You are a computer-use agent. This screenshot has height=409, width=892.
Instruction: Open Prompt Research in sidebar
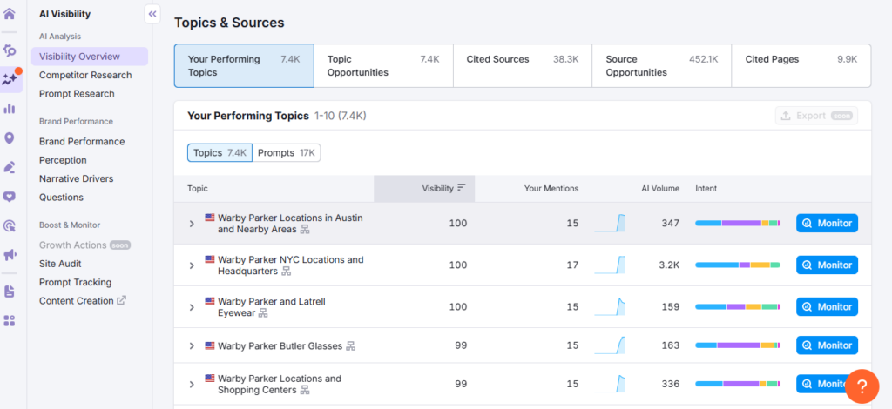coord(77,94)
